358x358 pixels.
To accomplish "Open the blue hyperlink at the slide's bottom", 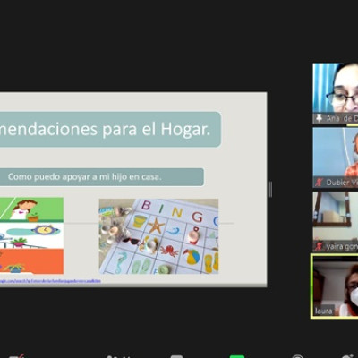I will (50, 281).
